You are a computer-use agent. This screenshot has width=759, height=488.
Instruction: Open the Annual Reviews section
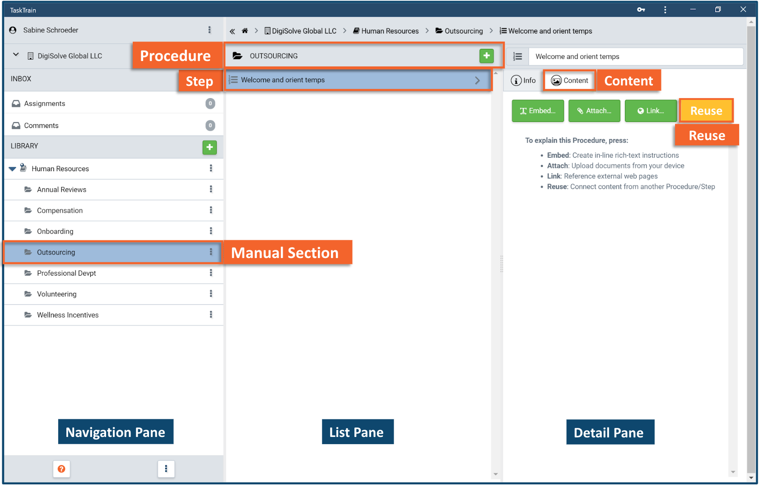(x=61, y=189)
